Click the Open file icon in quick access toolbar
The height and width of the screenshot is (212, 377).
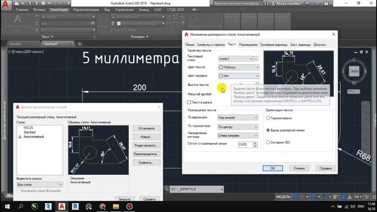[23, 4]
